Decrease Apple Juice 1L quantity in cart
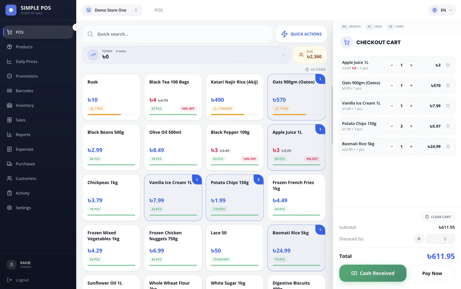The height and width of the screenshot is (289, 461). 392,65
